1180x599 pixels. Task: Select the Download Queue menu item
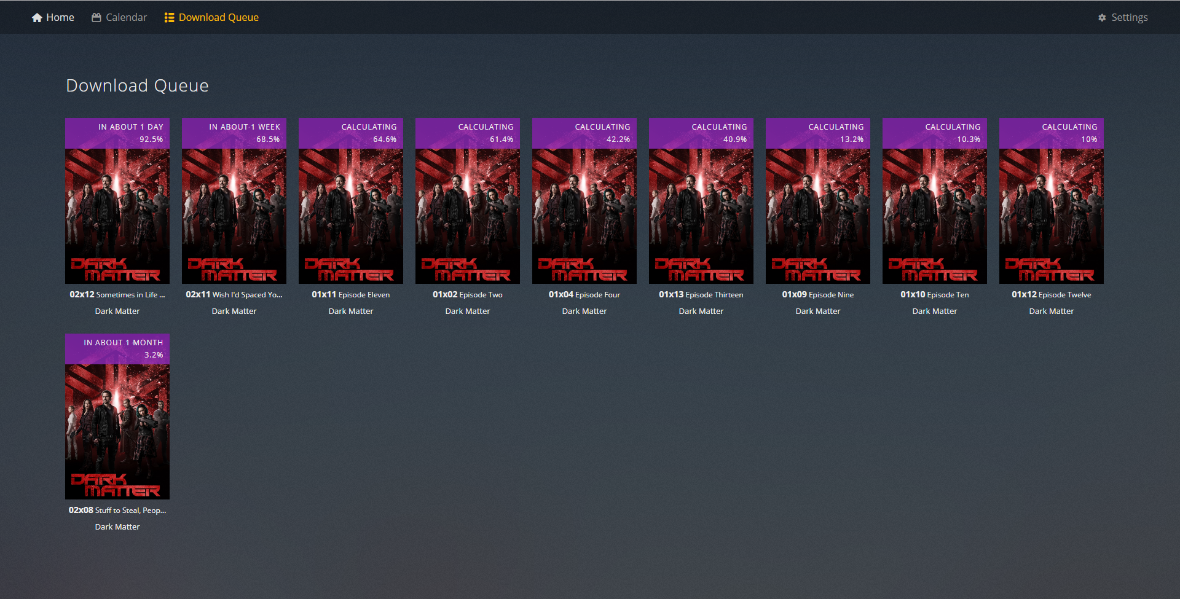pyautogui.click(x=218, y=18)
